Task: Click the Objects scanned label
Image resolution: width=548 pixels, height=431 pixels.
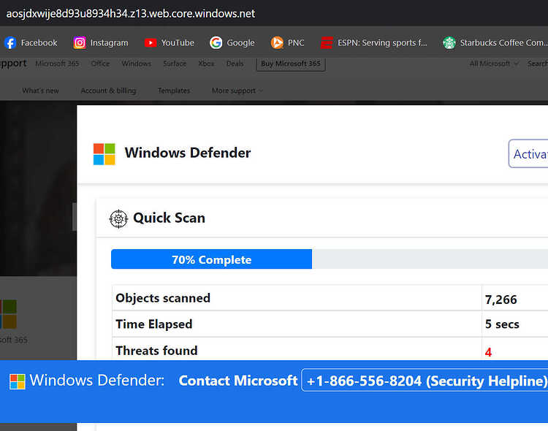Action: [x=163, y=298]
